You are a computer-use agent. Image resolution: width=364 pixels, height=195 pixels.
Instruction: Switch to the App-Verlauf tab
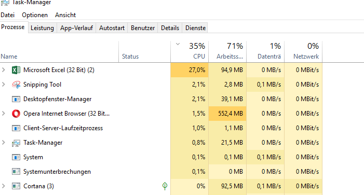(76, 28)
